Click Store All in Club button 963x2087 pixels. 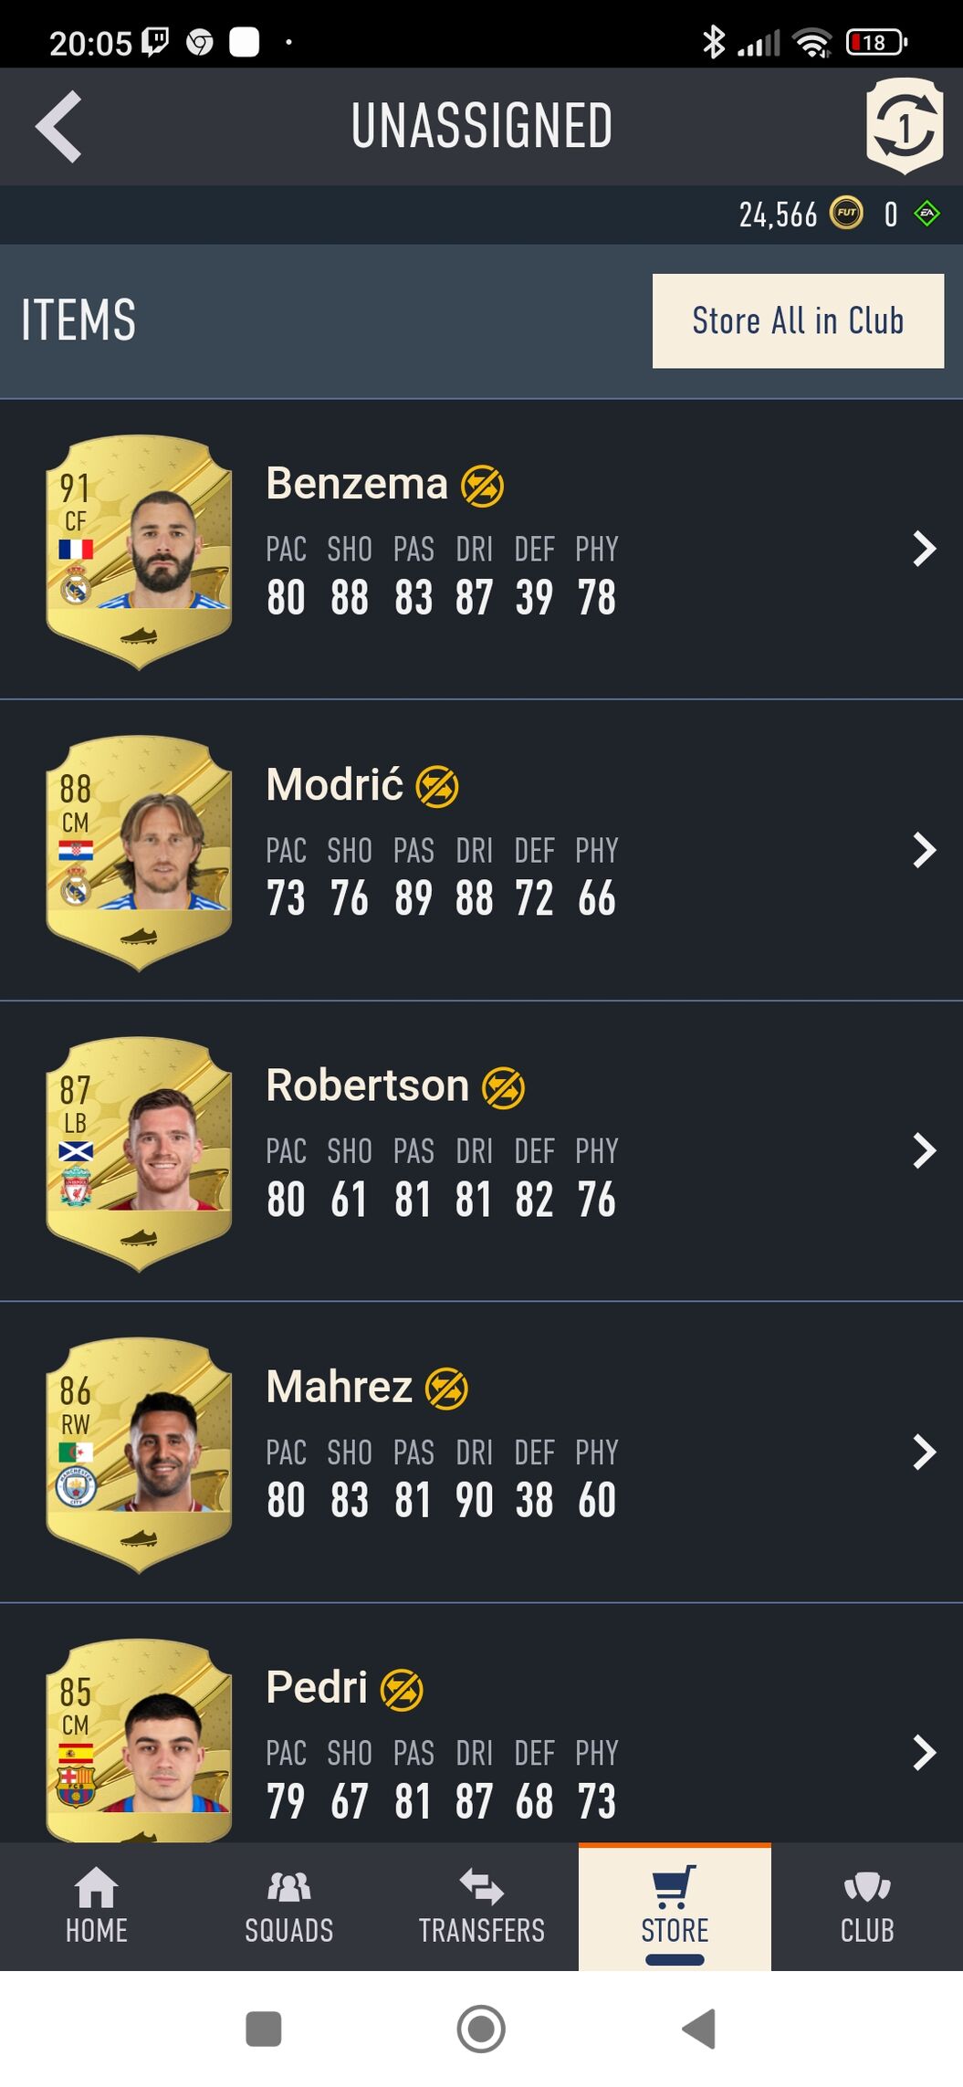point(798,321)
